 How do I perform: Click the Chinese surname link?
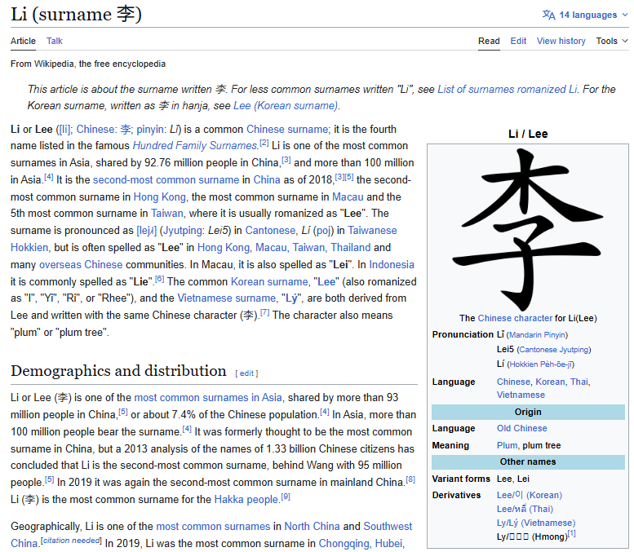coord(287,130)
